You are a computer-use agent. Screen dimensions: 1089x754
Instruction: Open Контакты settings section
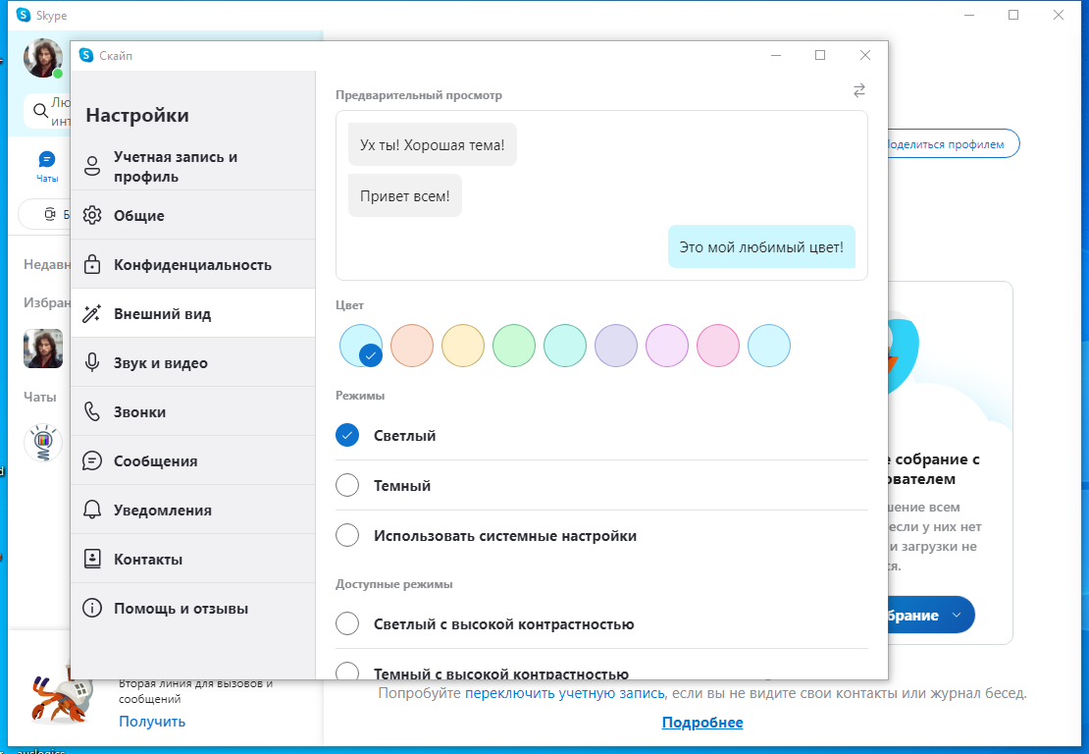pyautogui.click(x=193, y=559)
